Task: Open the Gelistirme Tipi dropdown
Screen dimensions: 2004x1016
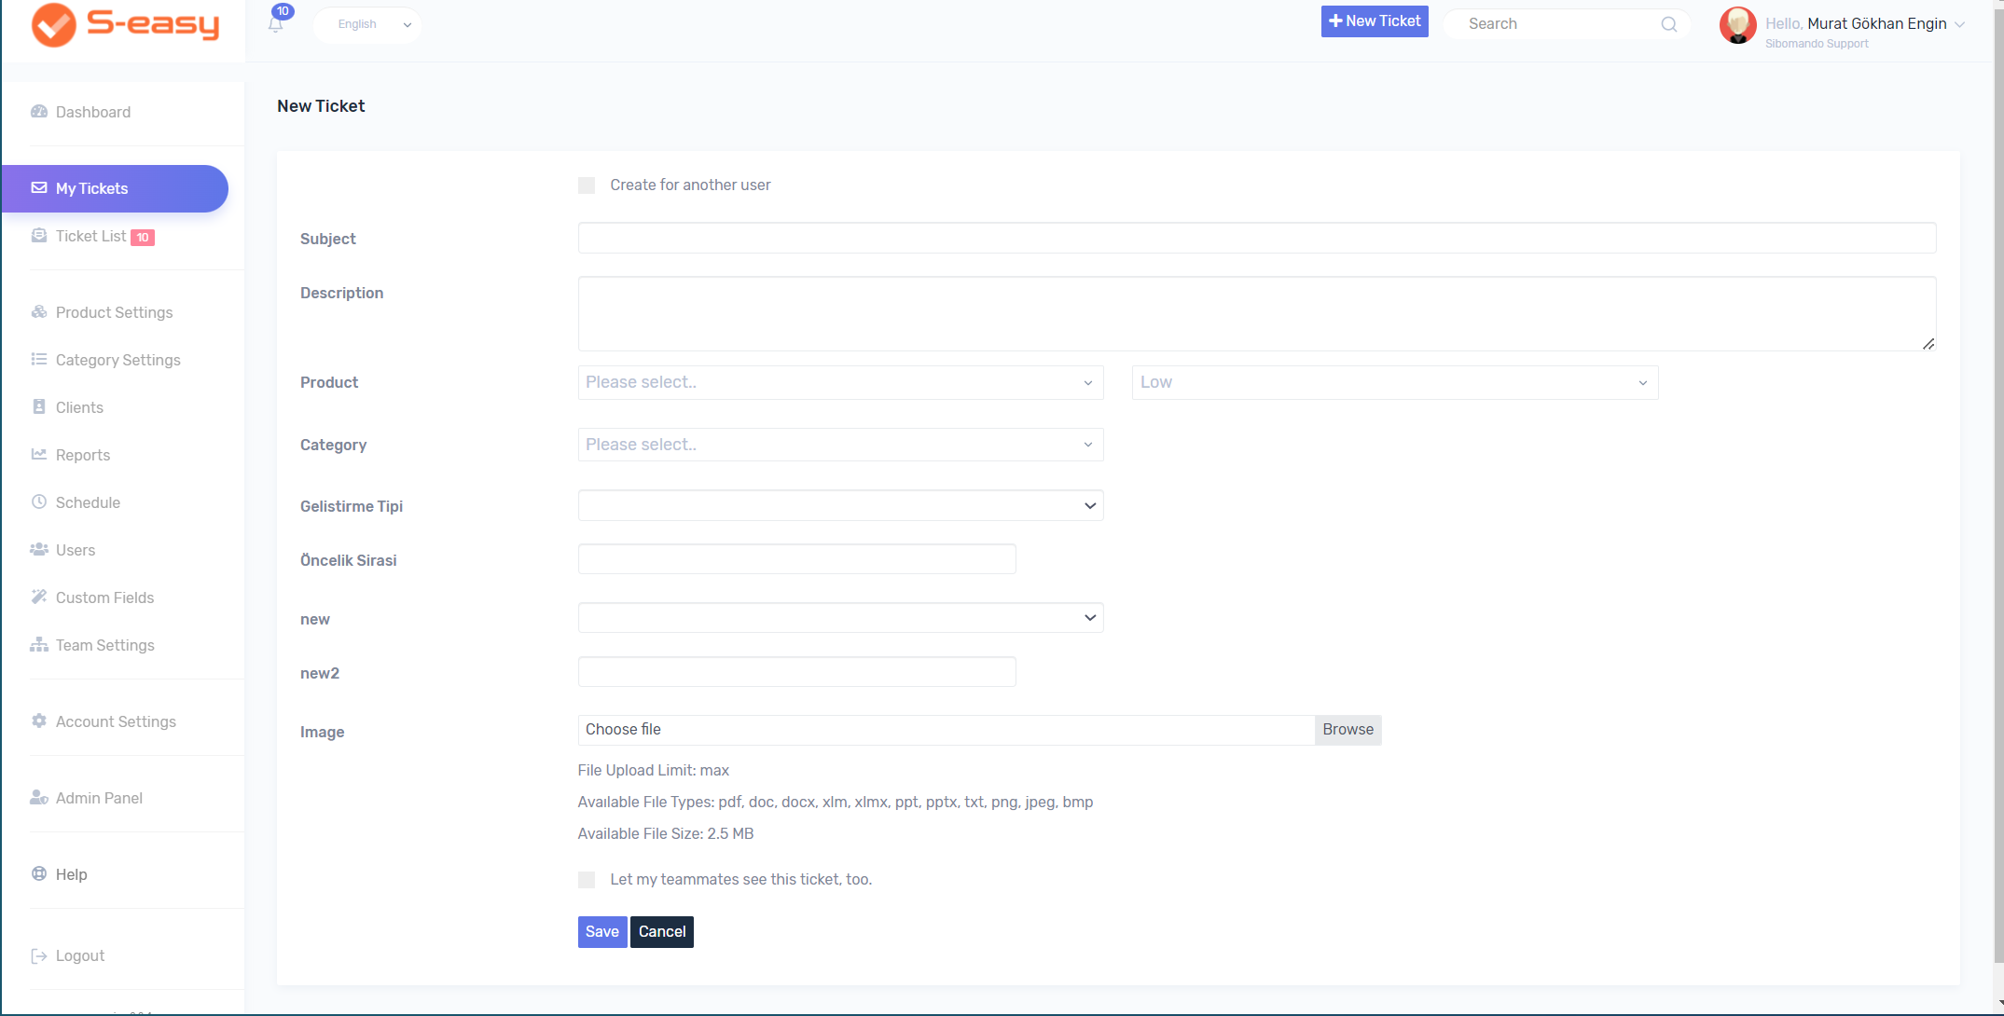Action: pyautogui.click(x=839, y=506)
